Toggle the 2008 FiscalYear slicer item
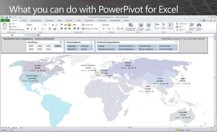Image resolution: width=217 pixels, height=132 pixels. (57, 46)
